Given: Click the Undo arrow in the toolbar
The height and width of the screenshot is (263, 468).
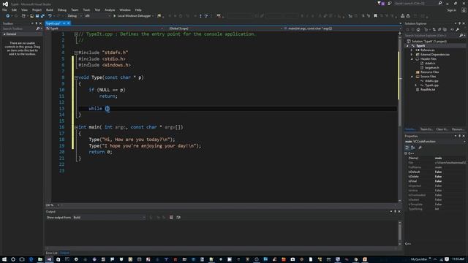Looking at the screenshot, I should click(50, 16).
